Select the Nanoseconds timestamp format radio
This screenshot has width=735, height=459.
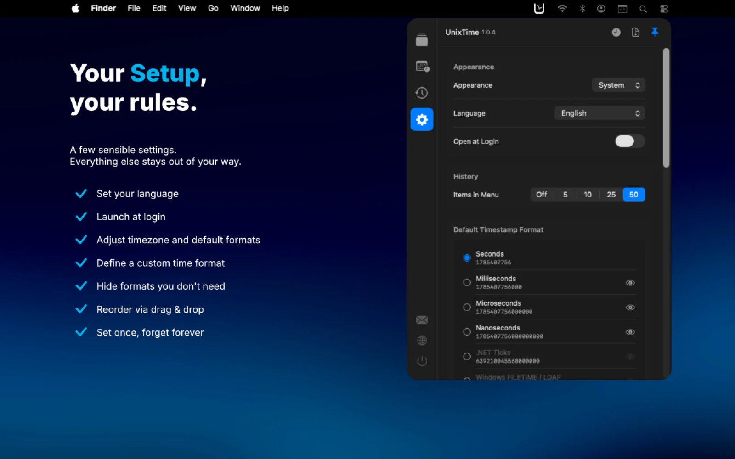click(x=467, y=332)
